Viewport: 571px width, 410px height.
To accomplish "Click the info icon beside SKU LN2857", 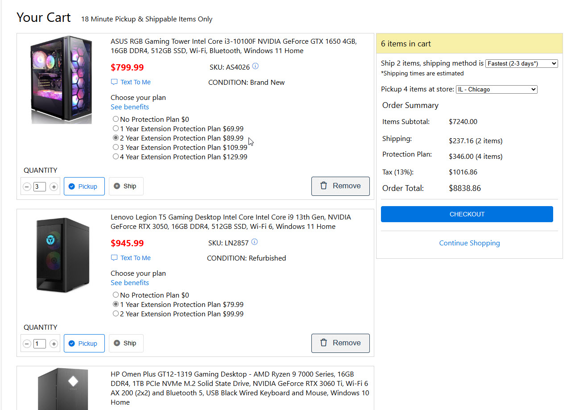I will (x=255, y=242).
